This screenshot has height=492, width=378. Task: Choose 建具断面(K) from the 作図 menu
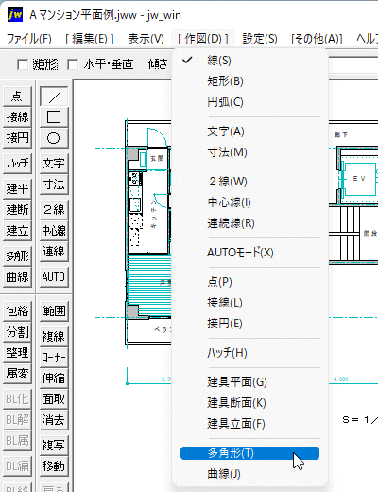click(249, 403)
